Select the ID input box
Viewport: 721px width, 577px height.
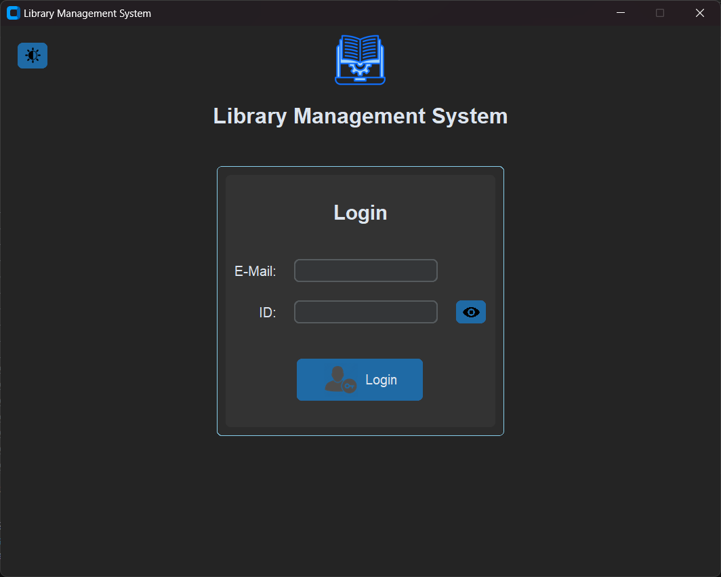tap(365, 312)
